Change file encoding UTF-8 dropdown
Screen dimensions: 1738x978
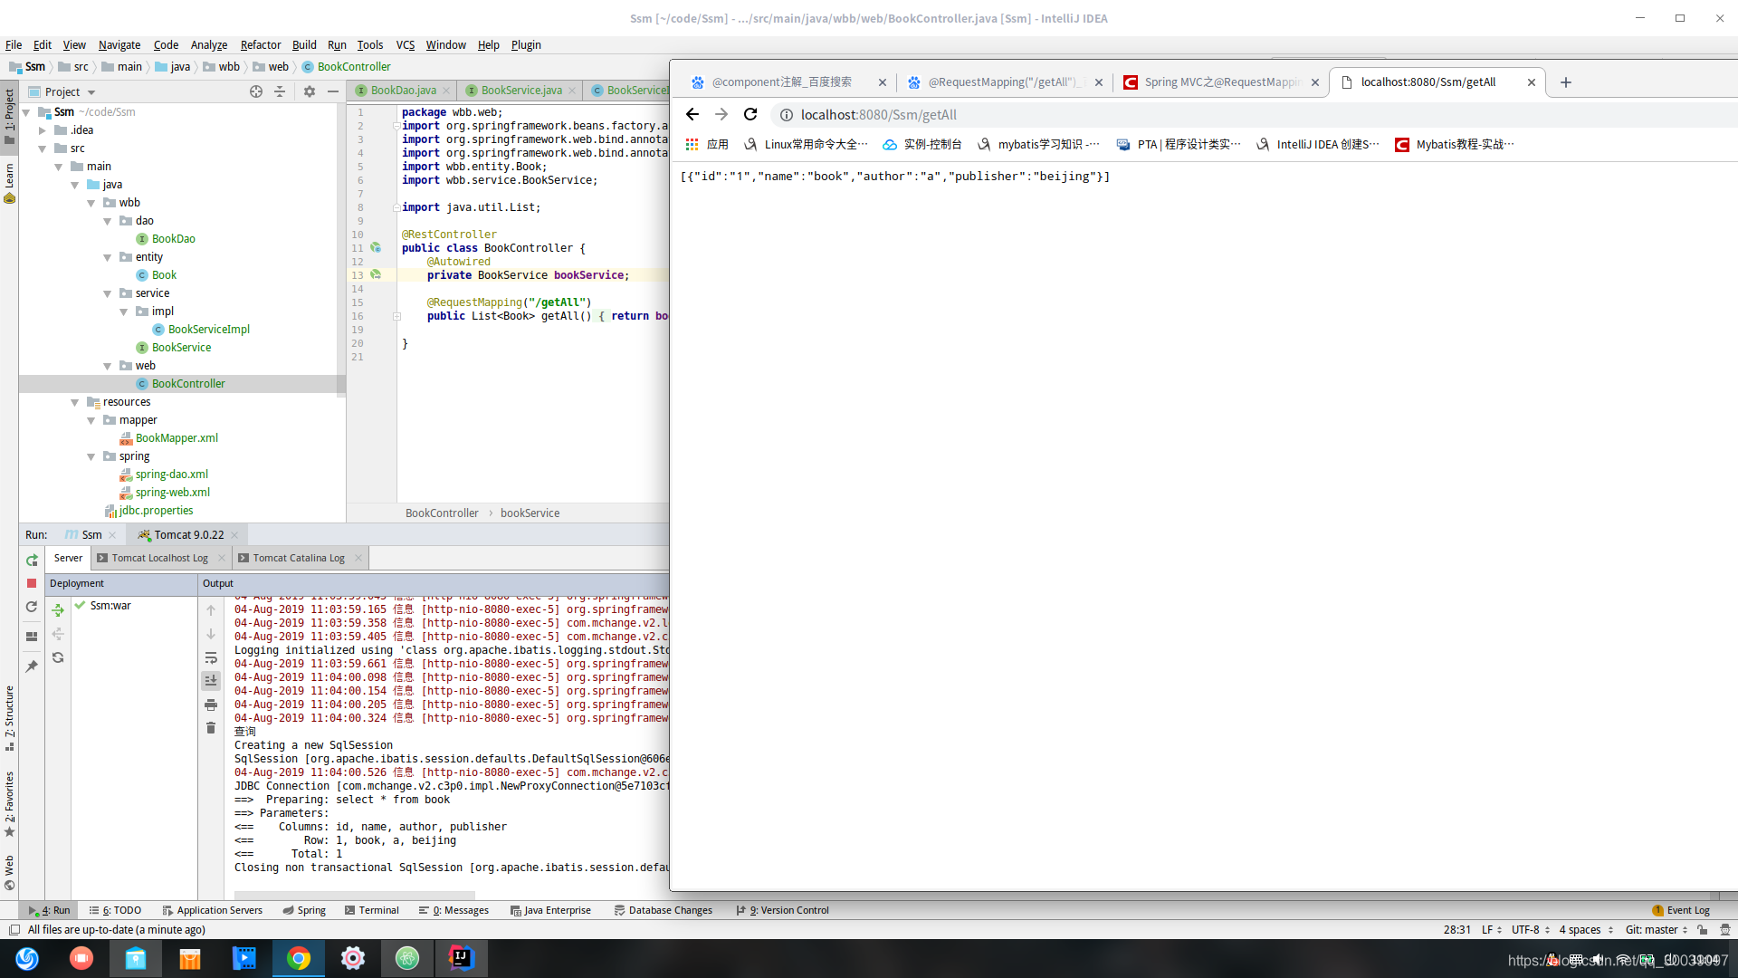tap(1530, 930)
